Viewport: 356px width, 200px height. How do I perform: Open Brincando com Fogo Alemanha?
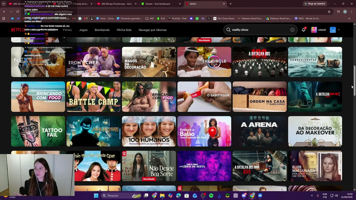[x=38, y=97]
